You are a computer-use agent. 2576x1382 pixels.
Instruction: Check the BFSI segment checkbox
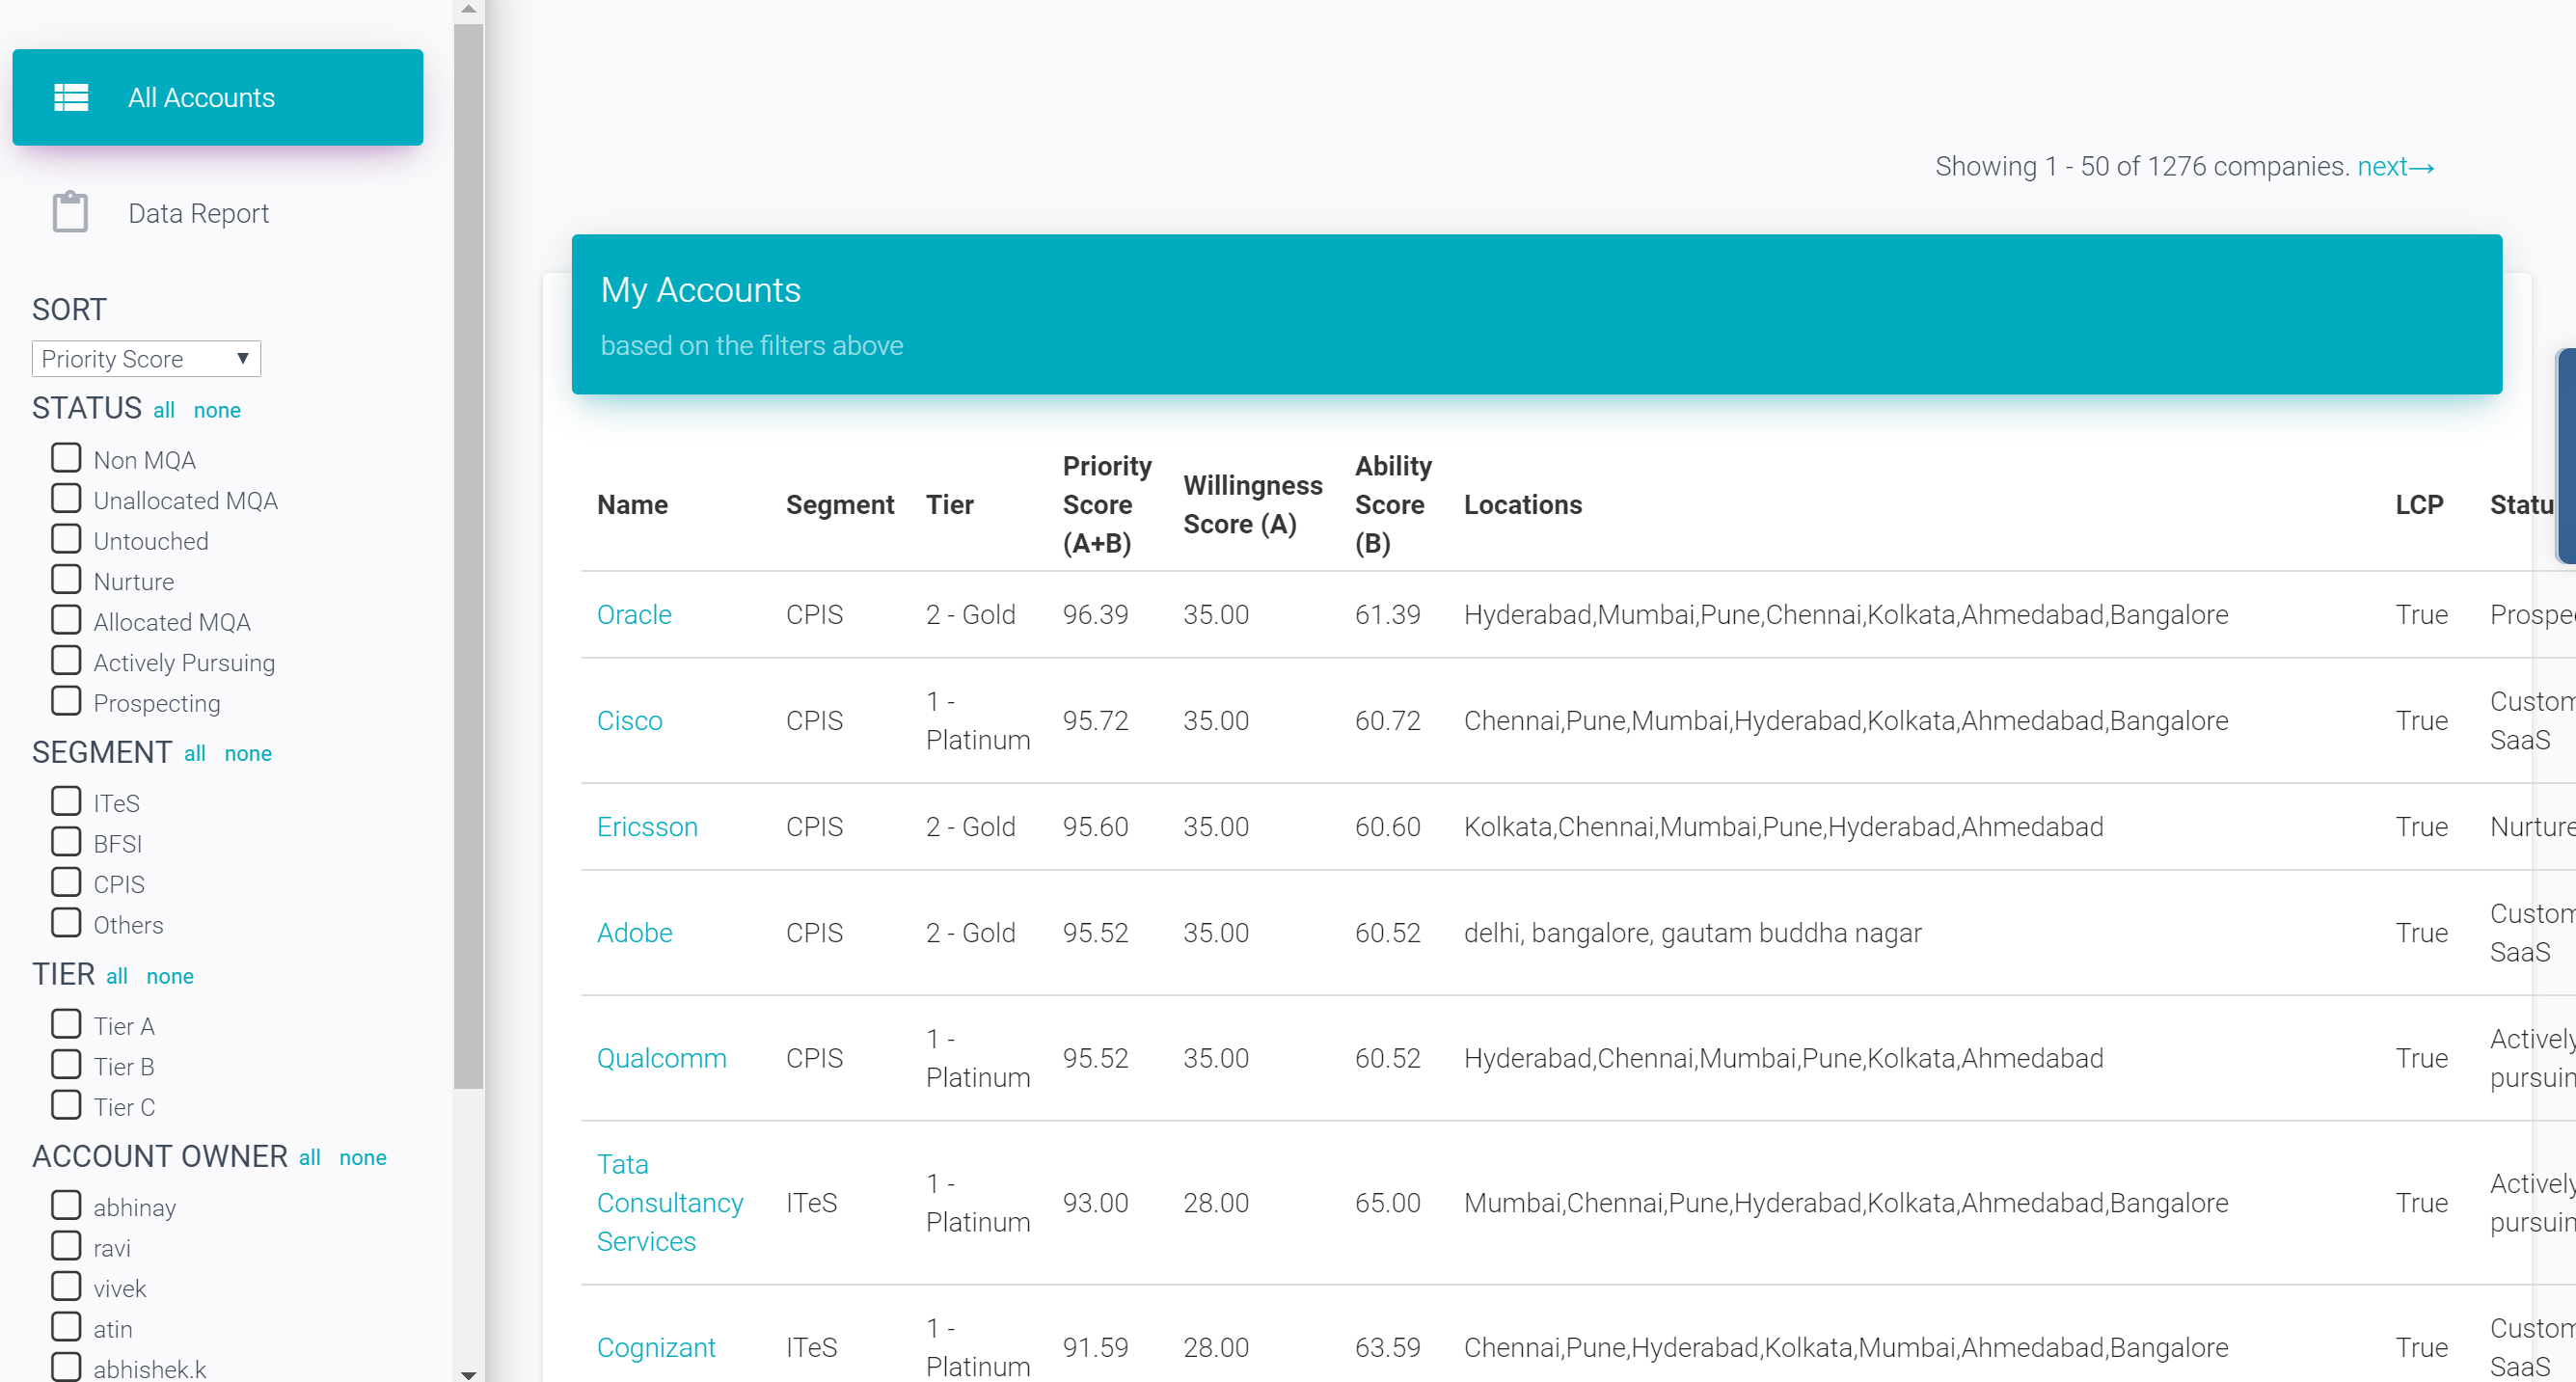point(66,842)
